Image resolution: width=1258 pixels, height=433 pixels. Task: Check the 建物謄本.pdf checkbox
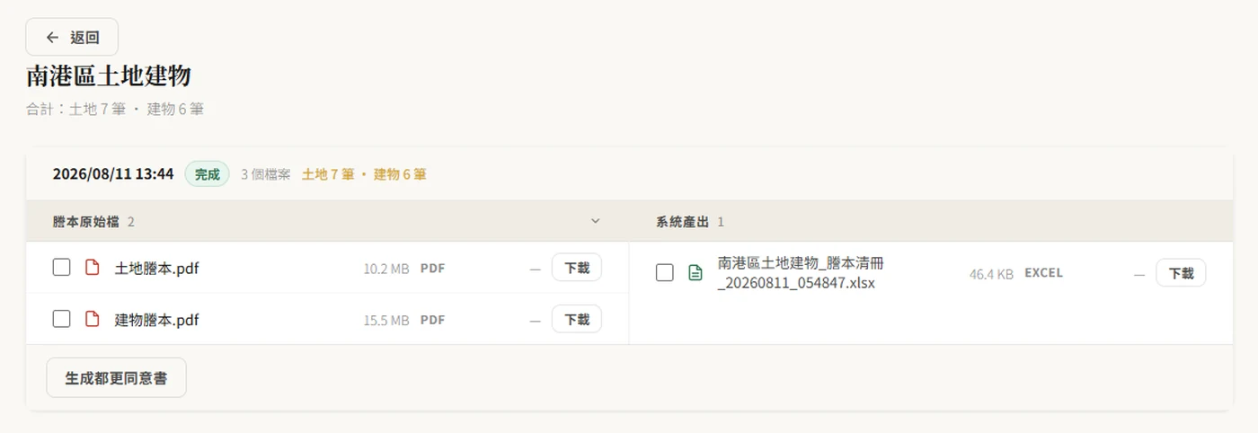pyautogui.click(x=61, y=319)
